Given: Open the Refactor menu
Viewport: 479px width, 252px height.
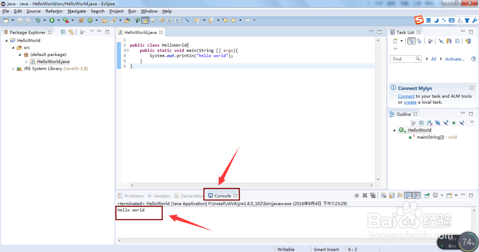Looking at the screenshot, I should [54, 11].
